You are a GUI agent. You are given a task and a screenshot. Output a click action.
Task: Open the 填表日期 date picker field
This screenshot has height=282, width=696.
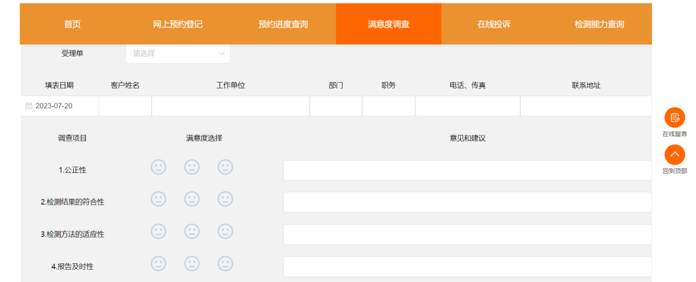(x=61, y=106)
